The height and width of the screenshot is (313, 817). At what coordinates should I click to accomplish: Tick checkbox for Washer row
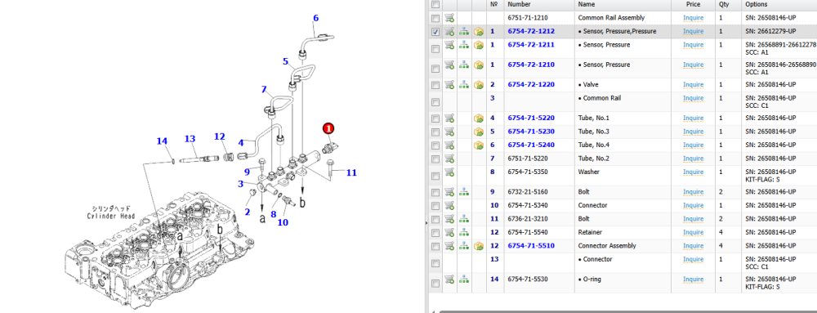click(435, 176)
